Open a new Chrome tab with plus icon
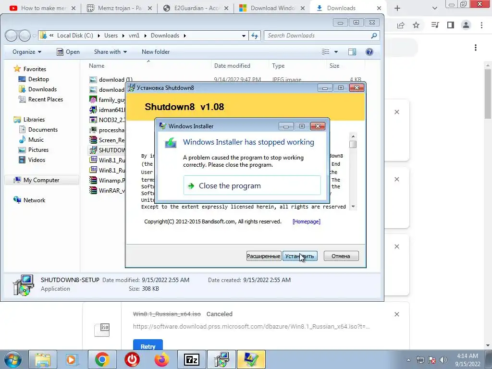The image size is (492, 369). click(x=397, y=8)
